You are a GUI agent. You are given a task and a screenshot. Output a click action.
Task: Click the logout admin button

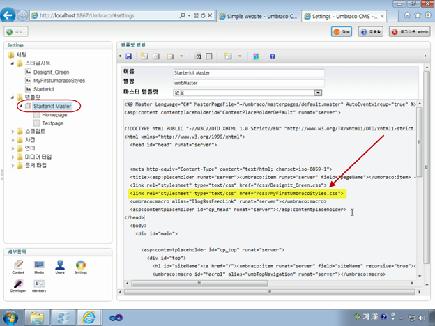click(x=409, y=32)
